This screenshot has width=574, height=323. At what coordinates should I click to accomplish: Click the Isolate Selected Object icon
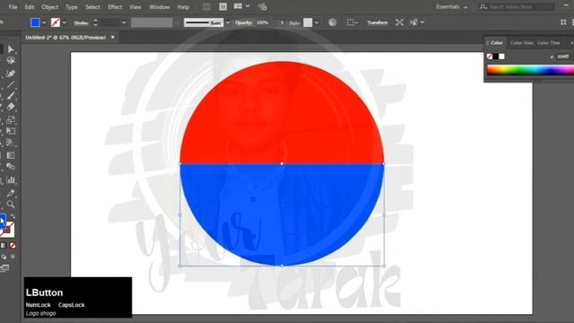click(x=399, y=22)
